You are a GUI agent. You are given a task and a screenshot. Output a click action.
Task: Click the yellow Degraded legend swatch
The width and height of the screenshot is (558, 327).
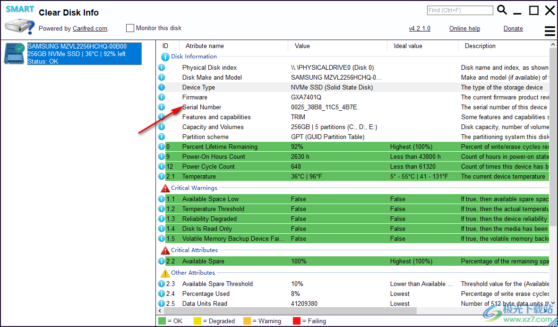[197, 321]
